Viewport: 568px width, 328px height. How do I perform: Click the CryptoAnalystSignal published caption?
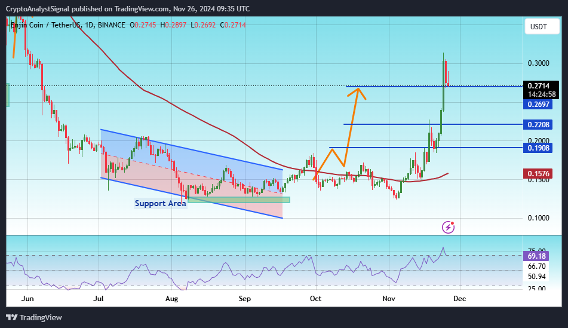point(128,9)
